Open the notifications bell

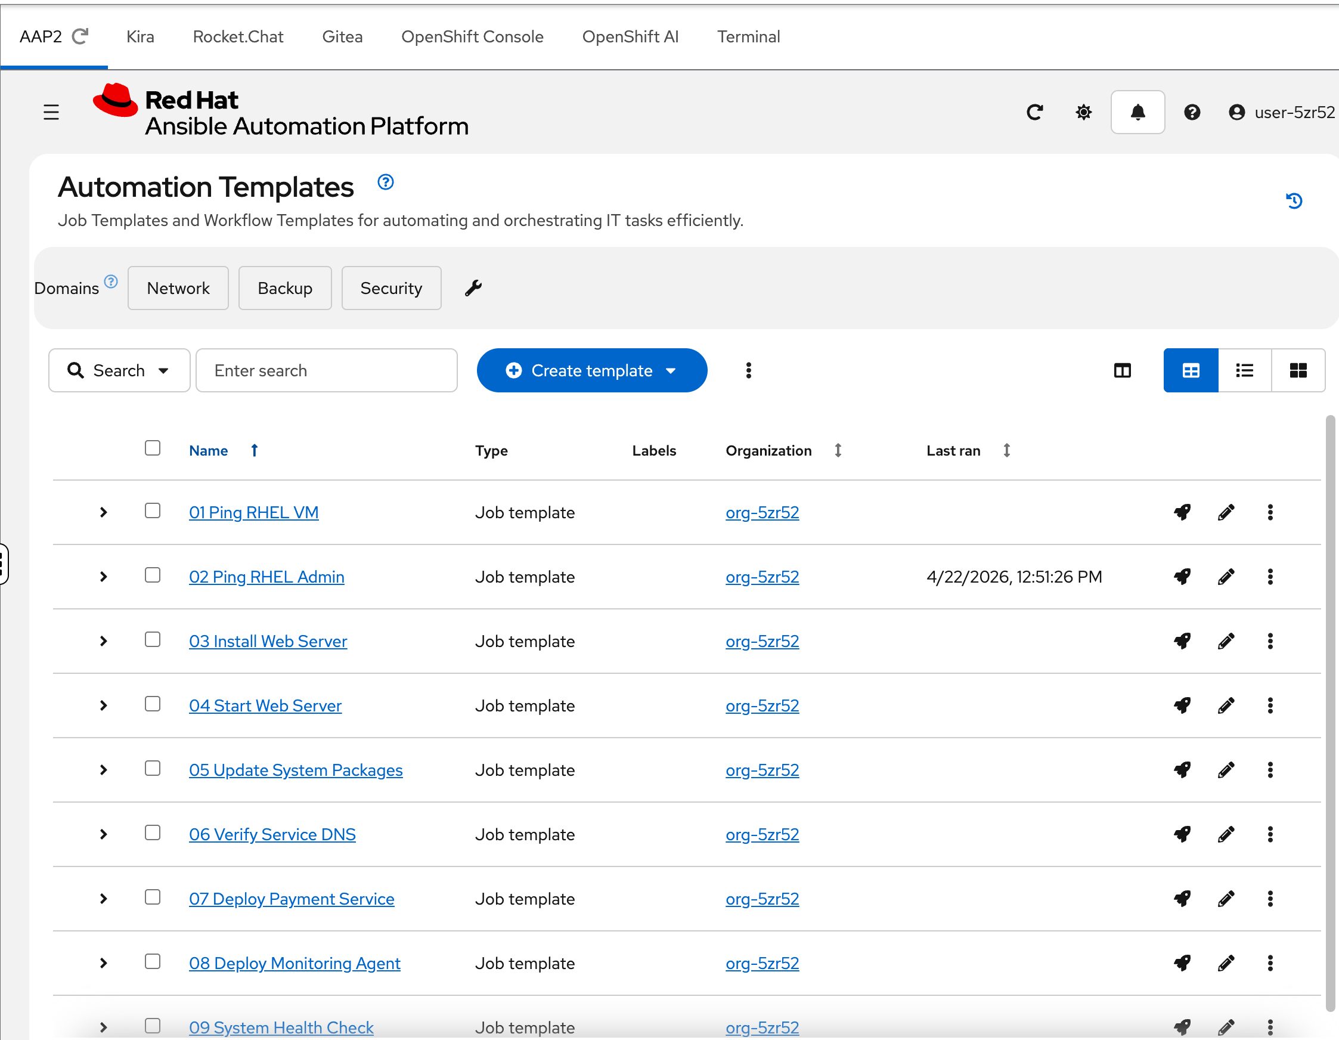click(1137, 112)
